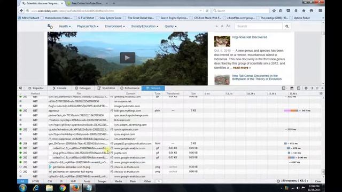The height and width of the screenshot is (192, 342).
Task: Click the ScienceDaily SD logo
Action: (x=50, y=26)
